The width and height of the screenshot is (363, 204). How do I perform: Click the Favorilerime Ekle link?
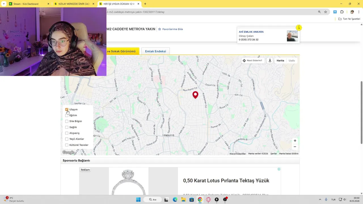pos(172,29)
